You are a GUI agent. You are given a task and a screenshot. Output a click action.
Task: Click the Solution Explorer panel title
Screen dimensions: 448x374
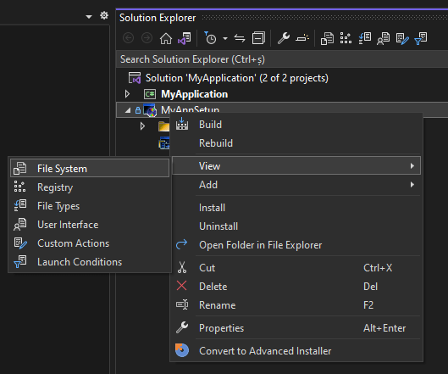pyautogui.click(x=158, y=18)
